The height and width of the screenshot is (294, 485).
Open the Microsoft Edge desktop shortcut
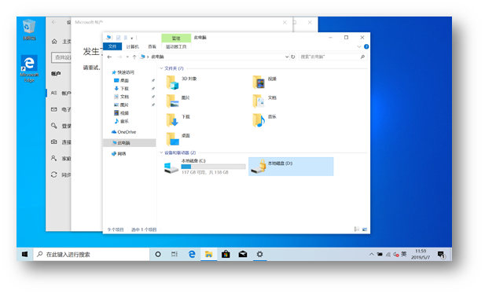coord(29,68)
